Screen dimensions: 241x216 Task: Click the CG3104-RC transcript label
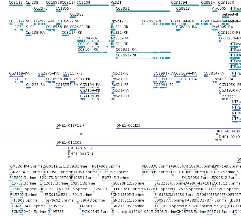[x=88, y=50]
